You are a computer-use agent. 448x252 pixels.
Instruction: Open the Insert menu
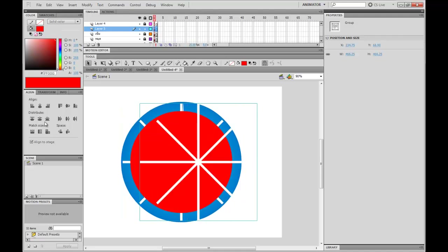coord(72,5)
